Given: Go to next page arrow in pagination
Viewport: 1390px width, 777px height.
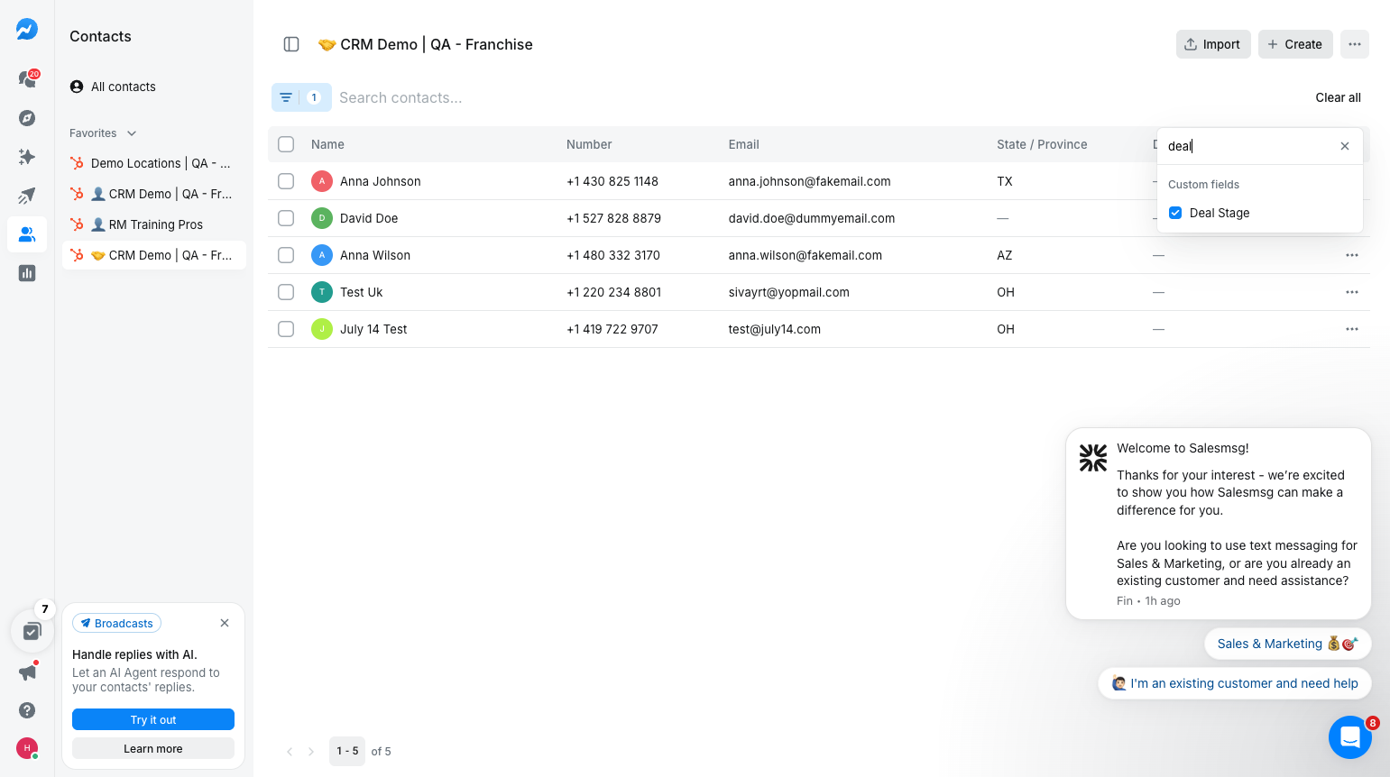Looking at the screenshot, I should 311,752.
